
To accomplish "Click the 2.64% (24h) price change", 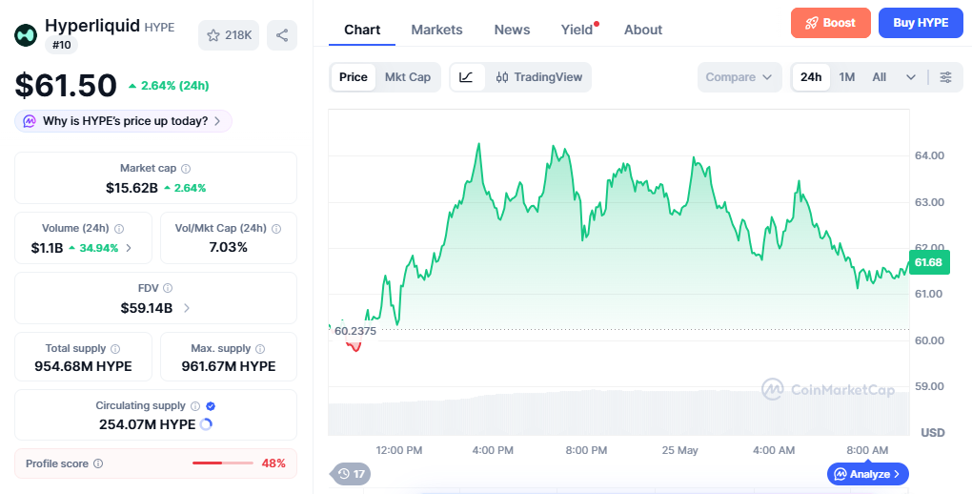I will [x=169, y=86].
